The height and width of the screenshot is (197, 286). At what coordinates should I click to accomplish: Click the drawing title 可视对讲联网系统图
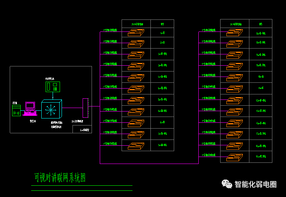pos(60,178)
